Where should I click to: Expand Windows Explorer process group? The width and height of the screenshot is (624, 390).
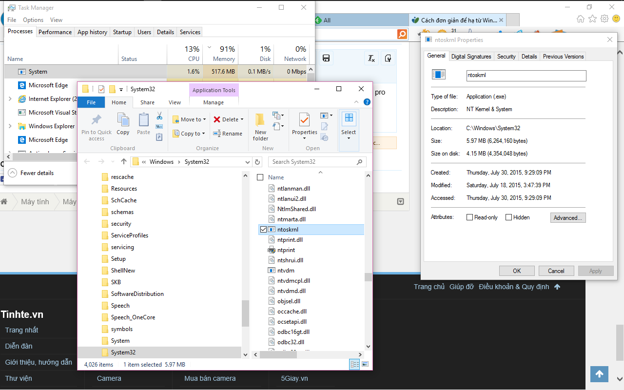click(x=10, y=126)
